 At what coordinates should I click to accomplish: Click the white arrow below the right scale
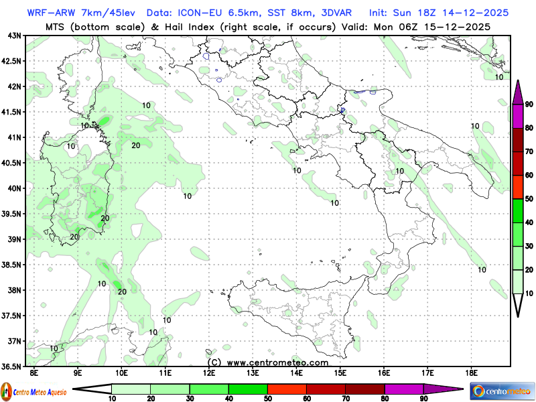click(518, 305)
